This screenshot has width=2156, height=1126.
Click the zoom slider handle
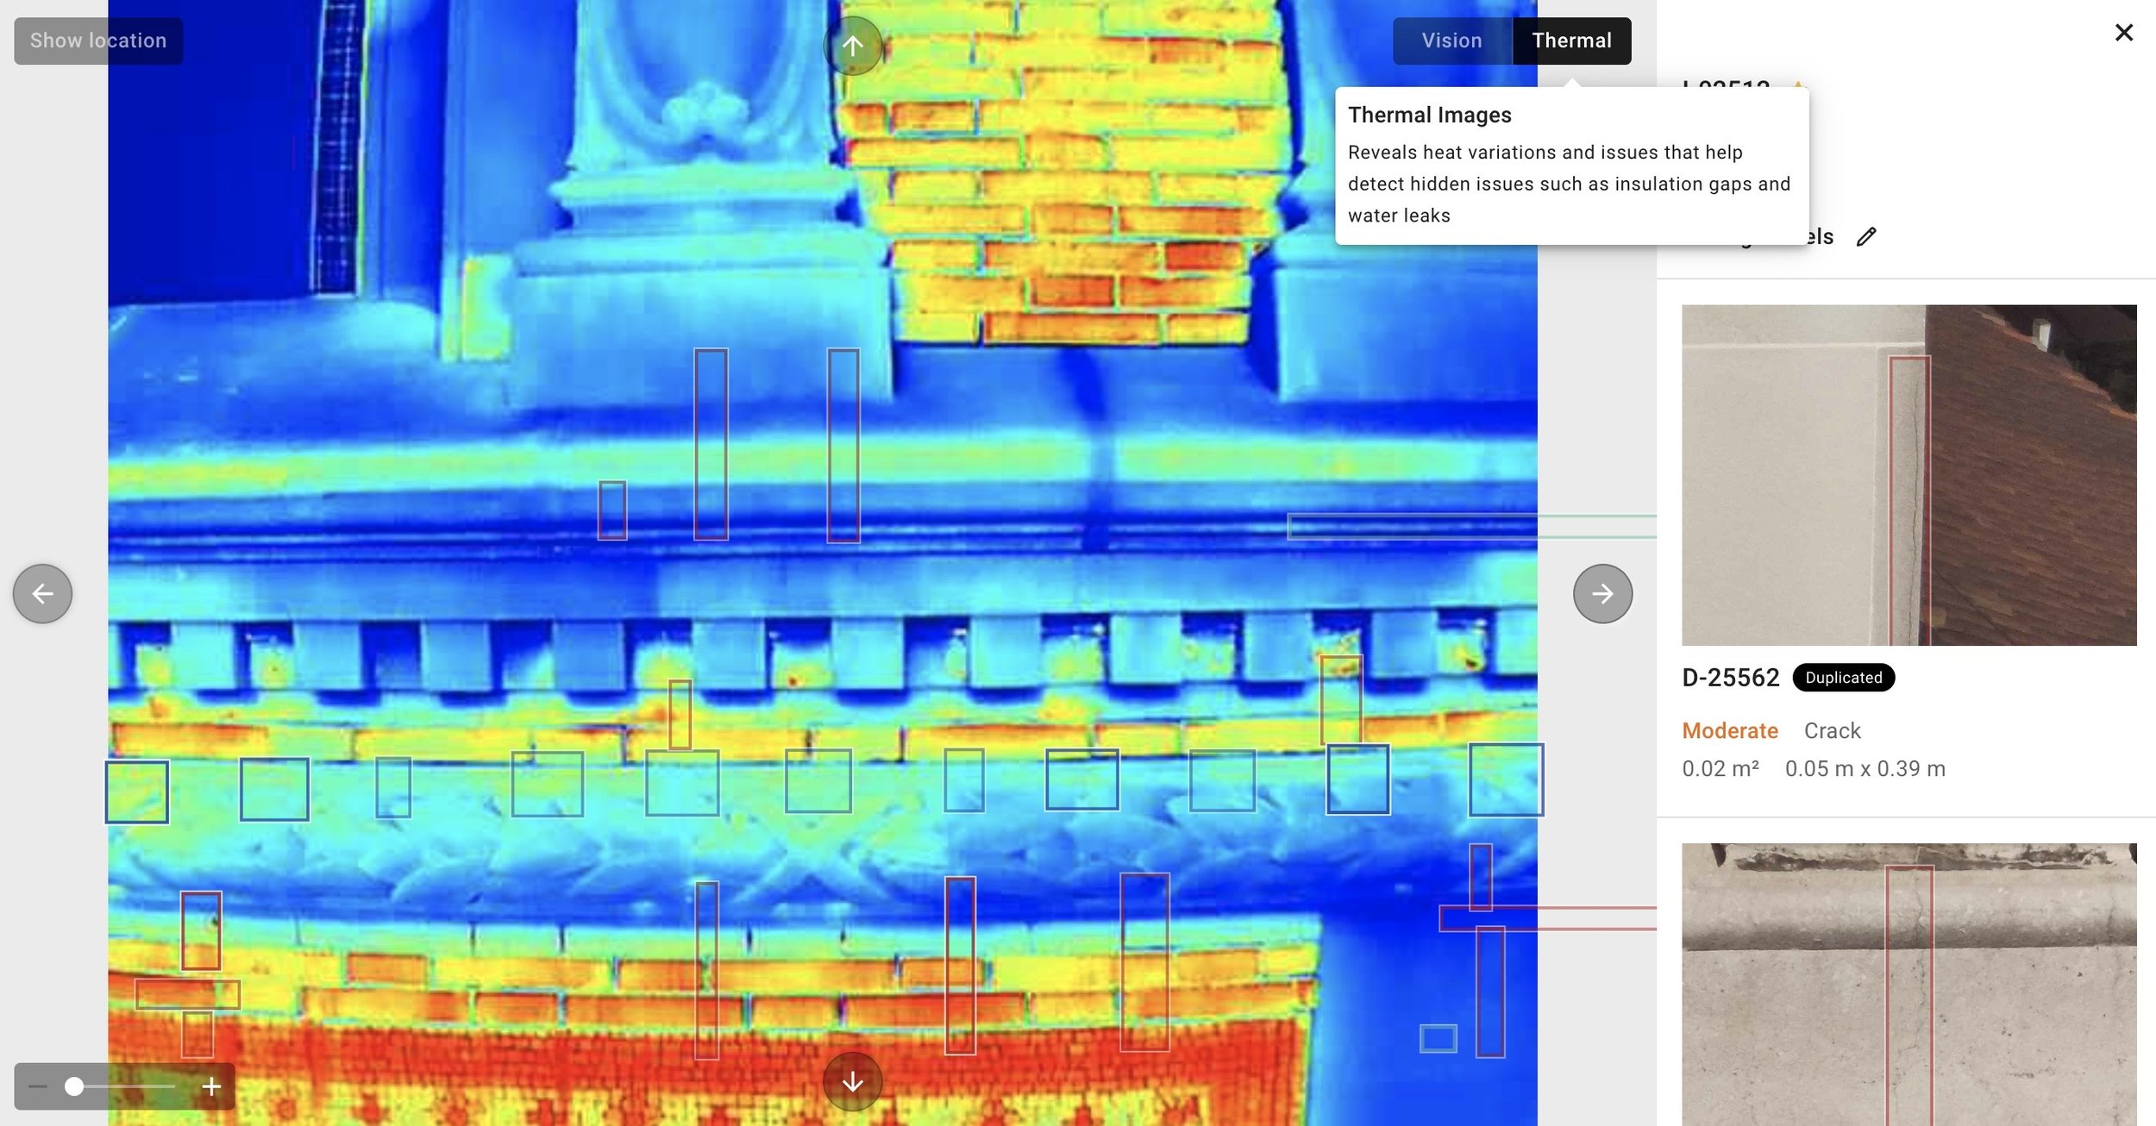pyautogui.click(x=75, y=1086)
